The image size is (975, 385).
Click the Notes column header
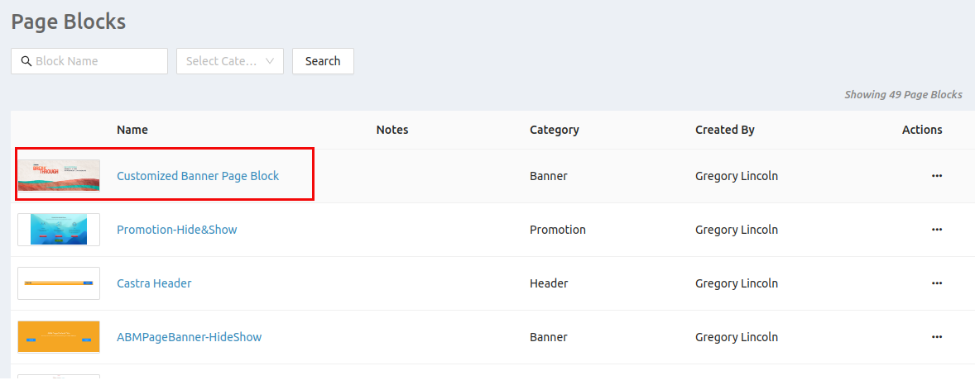pyautogui.click(x=392, y=130)
